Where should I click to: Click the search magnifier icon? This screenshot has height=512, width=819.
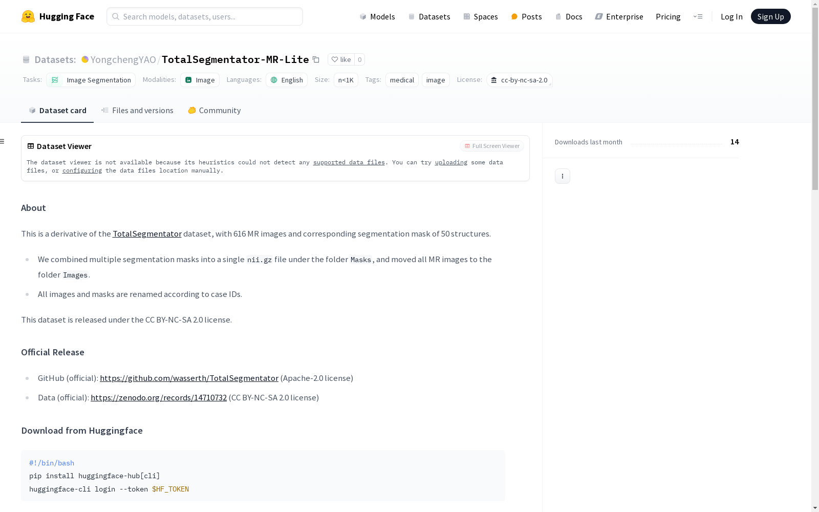click(116, 16)
